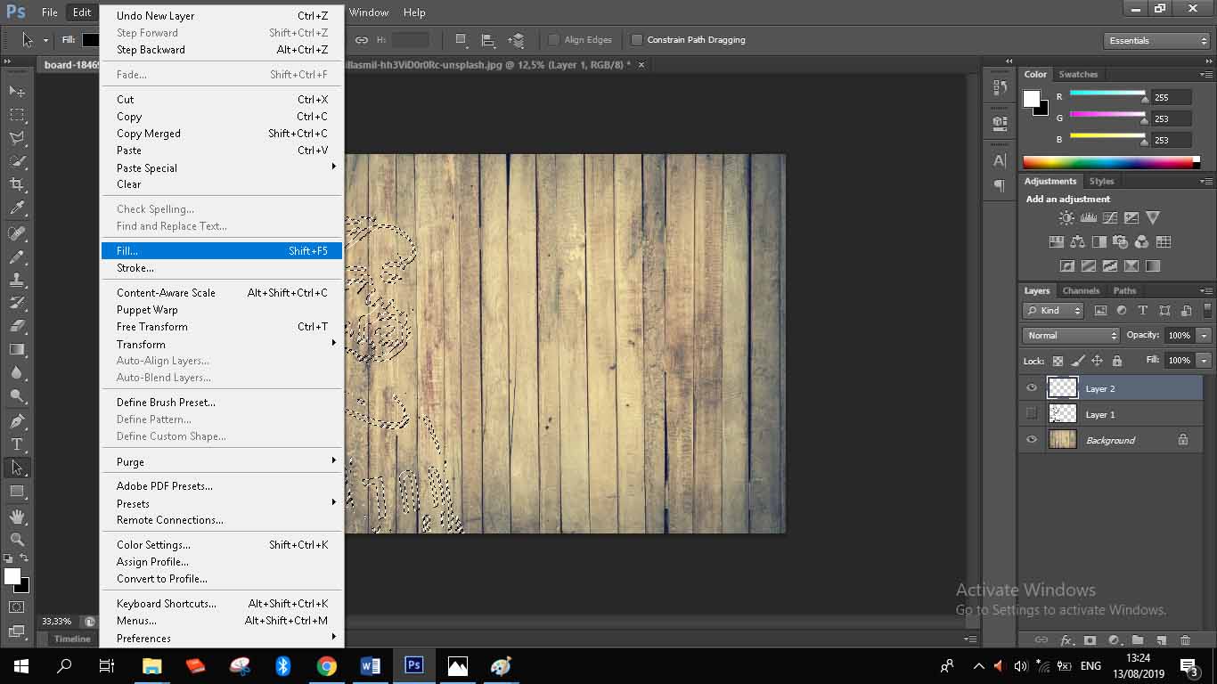
Task: Open Photoshop from the Windows taskbar
Action: pos(413,665)
